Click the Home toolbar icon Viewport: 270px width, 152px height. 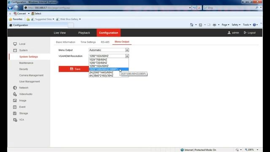pyautogui.click(x=192, y=25)
